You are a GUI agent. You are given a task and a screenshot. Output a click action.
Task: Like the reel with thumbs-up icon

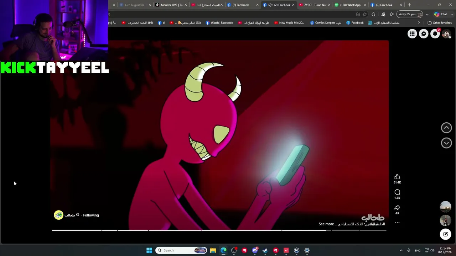tap(397, 177)
